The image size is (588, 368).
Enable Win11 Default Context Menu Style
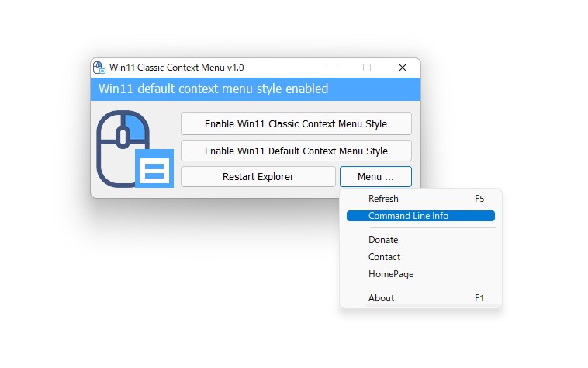click(296, 151)
